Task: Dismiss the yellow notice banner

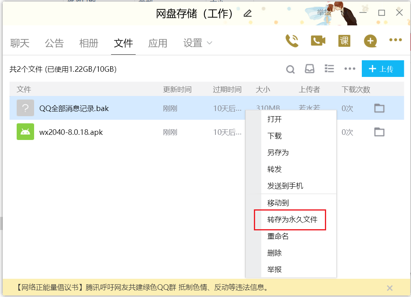Action: (x=390, y=288)
